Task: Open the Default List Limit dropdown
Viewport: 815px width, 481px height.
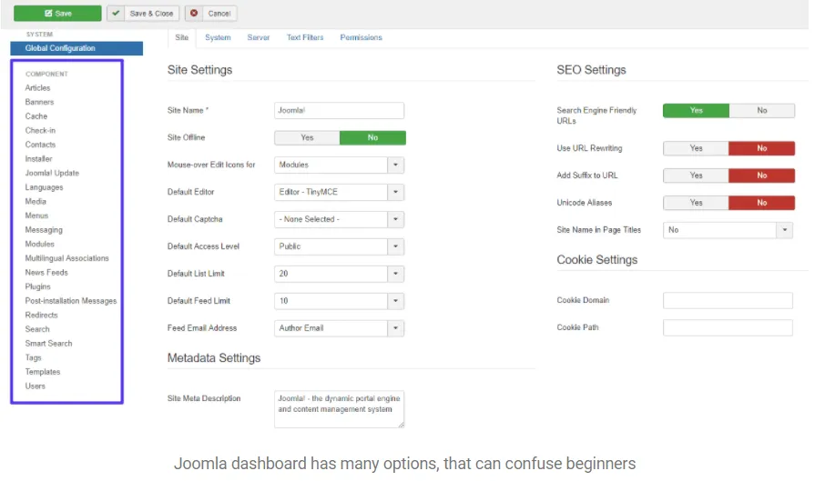Action: (x=339, y=274)
